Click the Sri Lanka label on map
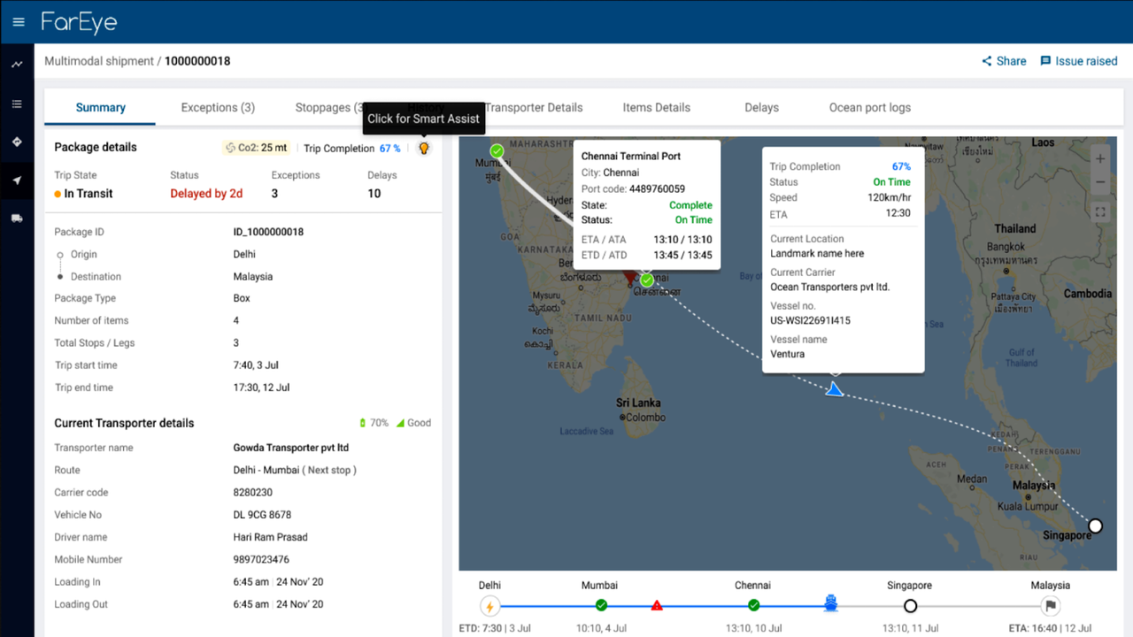Screen dimensions: 1133x637 tap(640, 403)
